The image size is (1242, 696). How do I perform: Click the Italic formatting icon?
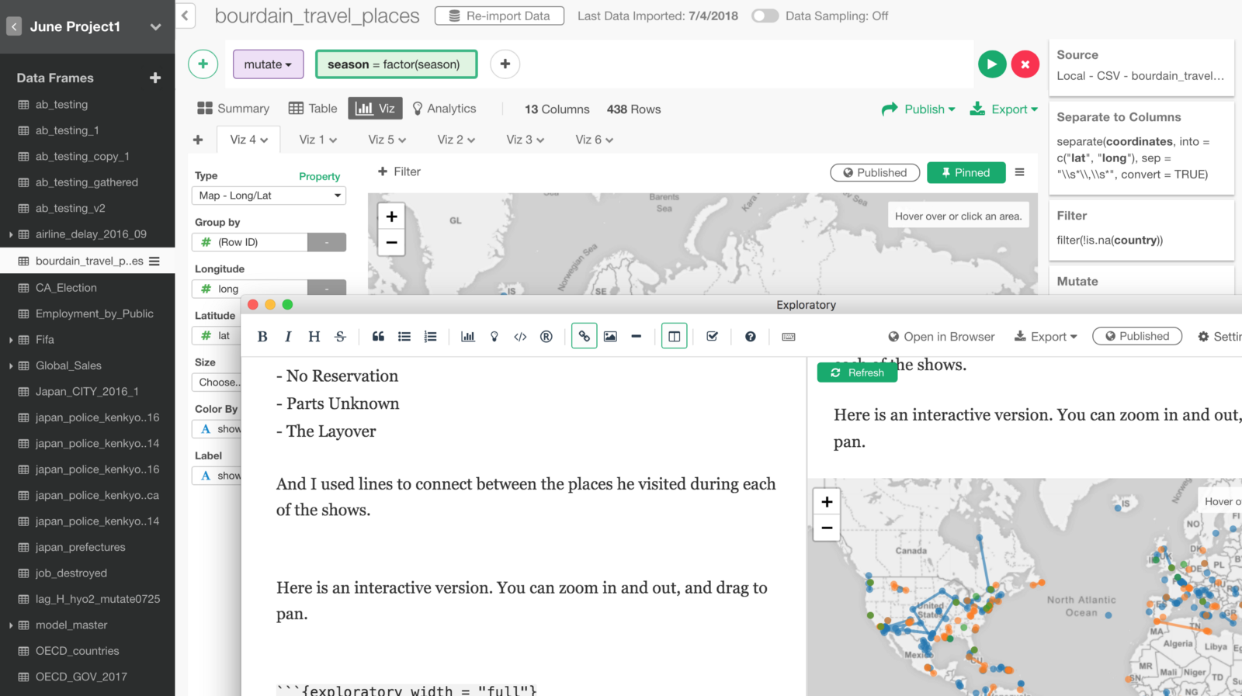pos(288,337)
